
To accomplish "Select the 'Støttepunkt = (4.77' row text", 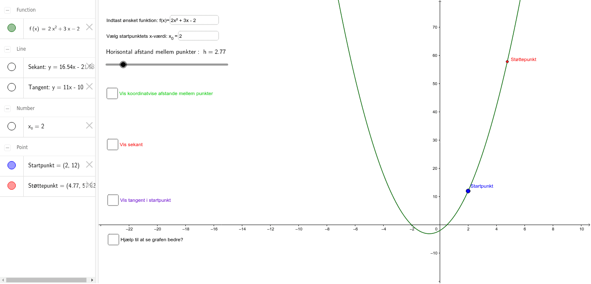I will [x=62, y=186].
